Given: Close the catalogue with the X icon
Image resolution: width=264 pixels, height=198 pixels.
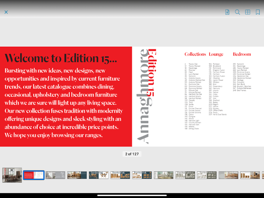Looking at the screenshot, I should [6, 12].
